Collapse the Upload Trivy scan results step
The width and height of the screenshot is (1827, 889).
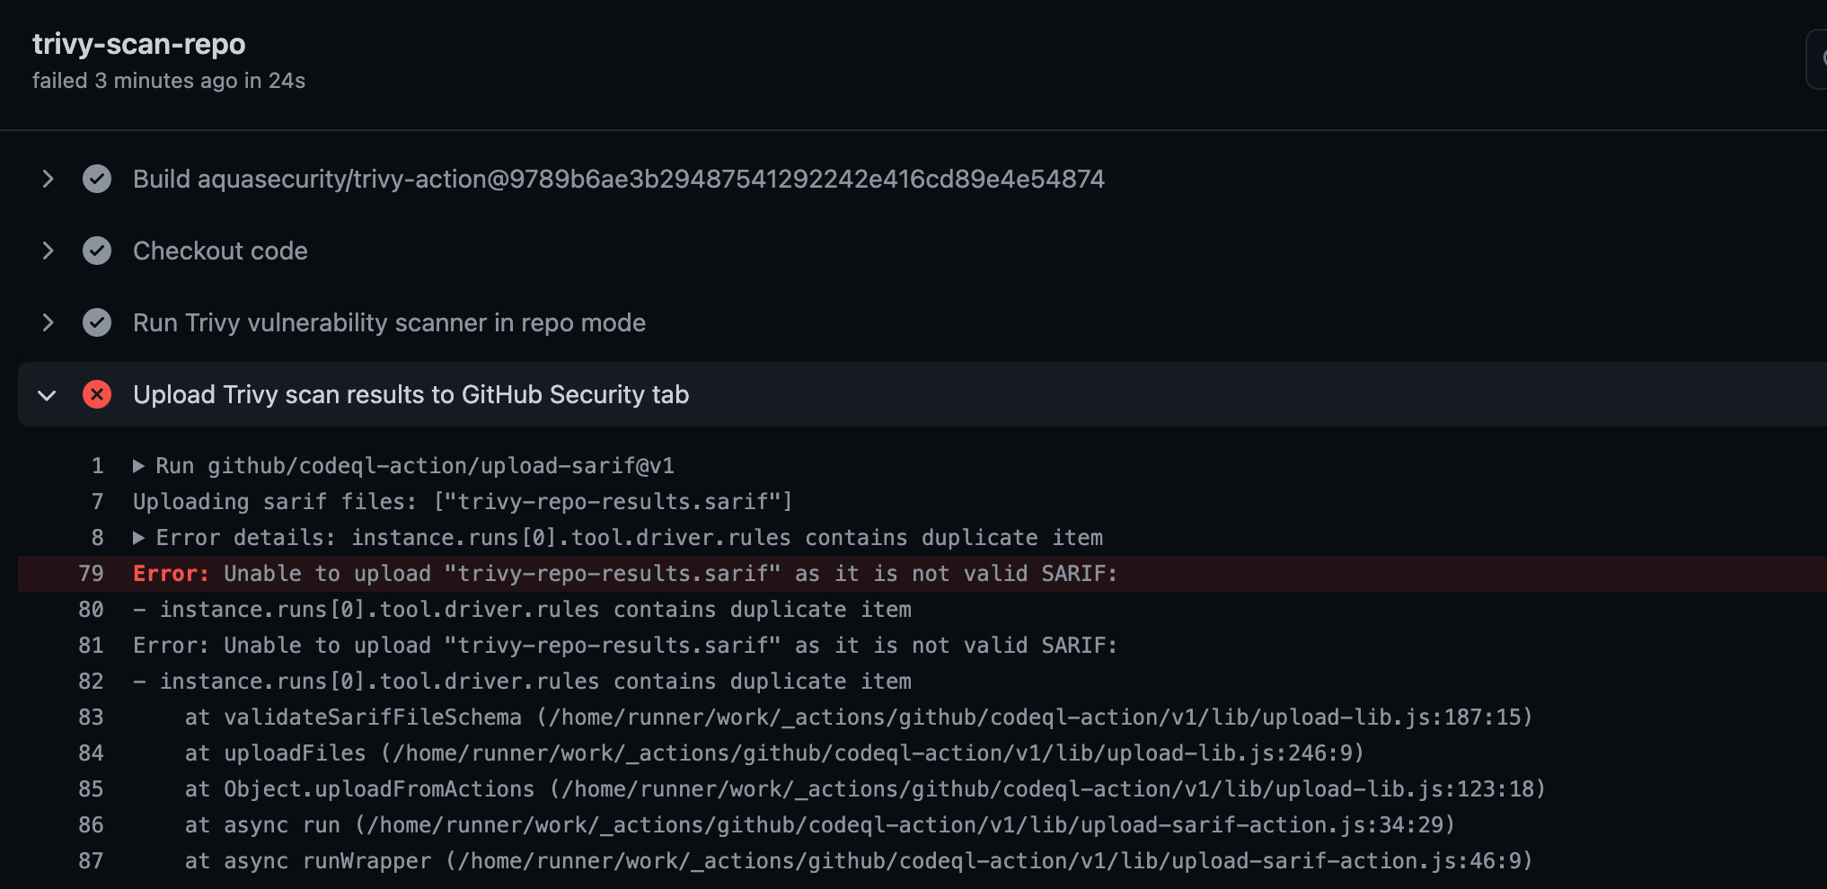pyautogui.click(x=47, y=394)
